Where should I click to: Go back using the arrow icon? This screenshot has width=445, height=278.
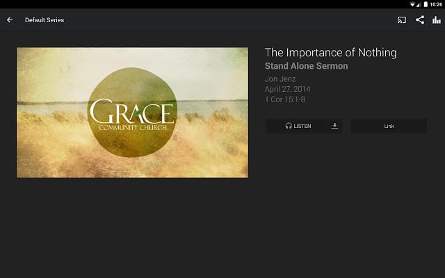tap(10, 20)
